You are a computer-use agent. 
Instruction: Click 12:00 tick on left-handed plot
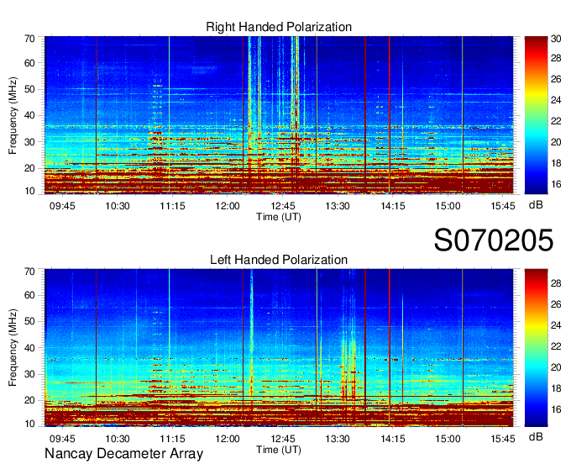pyautogui.click(x=228, y=439)
